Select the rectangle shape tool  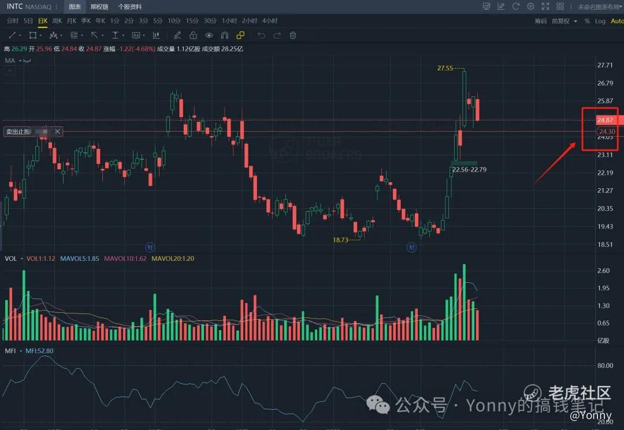click(x=32, y=35)
